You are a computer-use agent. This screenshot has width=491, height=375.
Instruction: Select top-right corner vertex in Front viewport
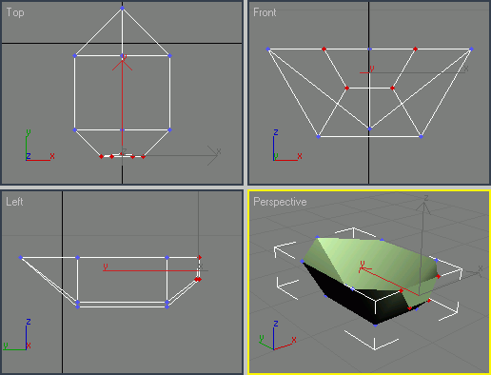pyautogui.click(x=471, y=49)
